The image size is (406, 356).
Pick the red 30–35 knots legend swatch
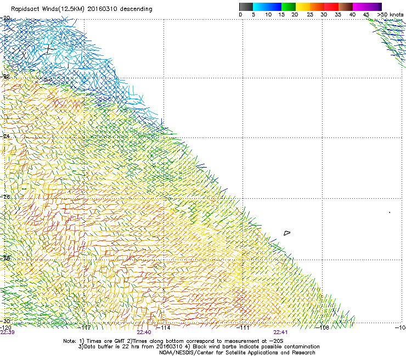tap(331, 7)
